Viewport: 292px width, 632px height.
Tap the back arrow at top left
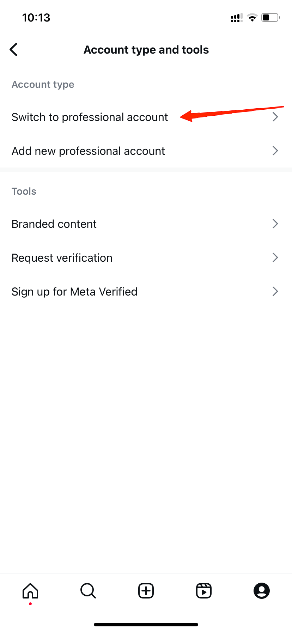[x=13, y=49]
